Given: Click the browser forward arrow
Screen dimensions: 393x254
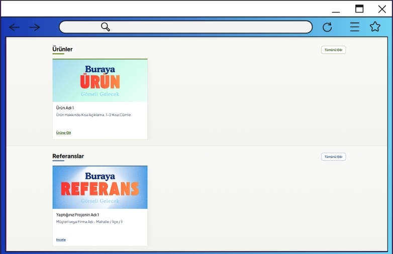Looking at the screenshot, I should tap(35, 27).
